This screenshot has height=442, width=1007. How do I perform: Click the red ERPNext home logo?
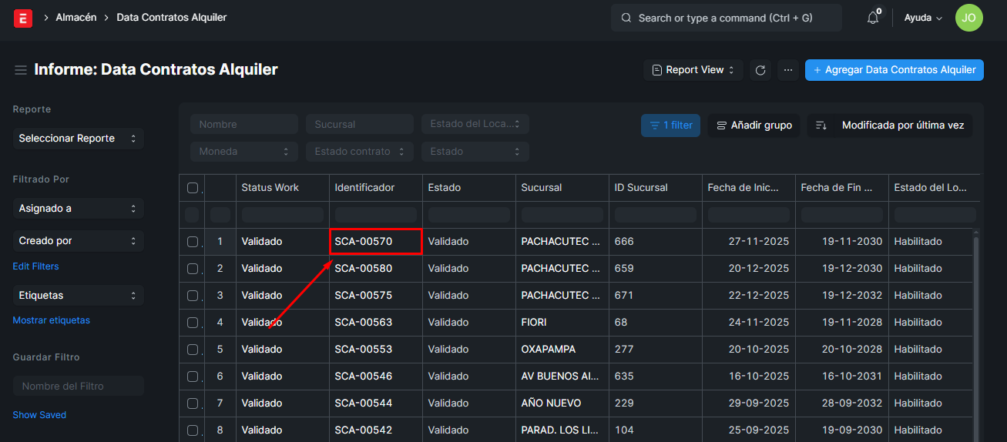(x=22, y=18)
